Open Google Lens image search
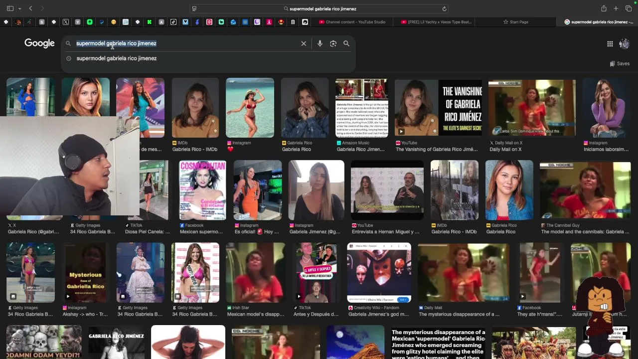Viewport: 638px width, 359px height. pyautogui.click(x=333, y=43)
